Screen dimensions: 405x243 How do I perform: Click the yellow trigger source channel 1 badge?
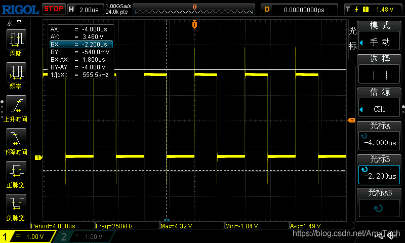point(366,10)
